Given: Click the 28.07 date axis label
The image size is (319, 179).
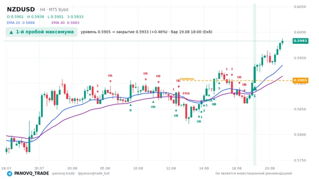Looking at the screenshot, I should (6, 168).
